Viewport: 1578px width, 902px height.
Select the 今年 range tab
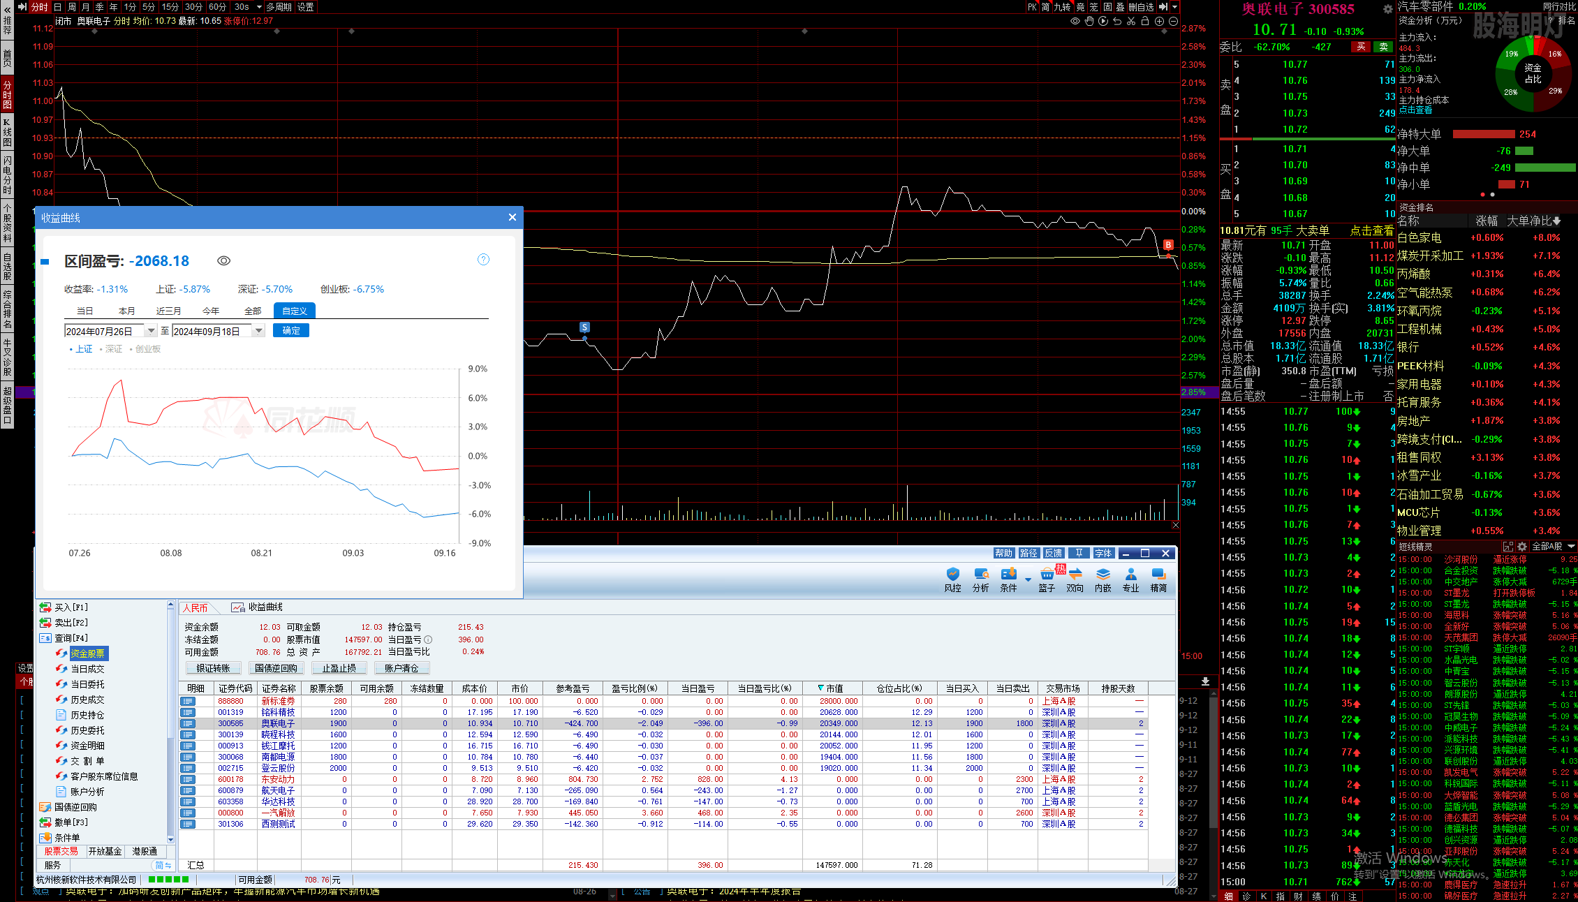[x=210, y=311]
